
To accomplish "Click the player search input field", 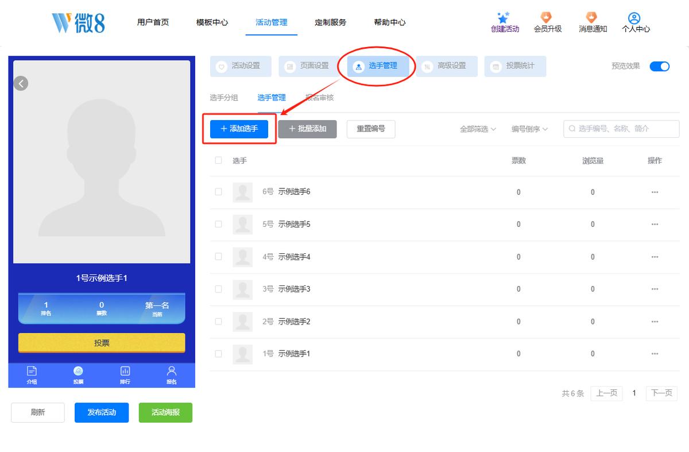I will (x=621, y=129).
